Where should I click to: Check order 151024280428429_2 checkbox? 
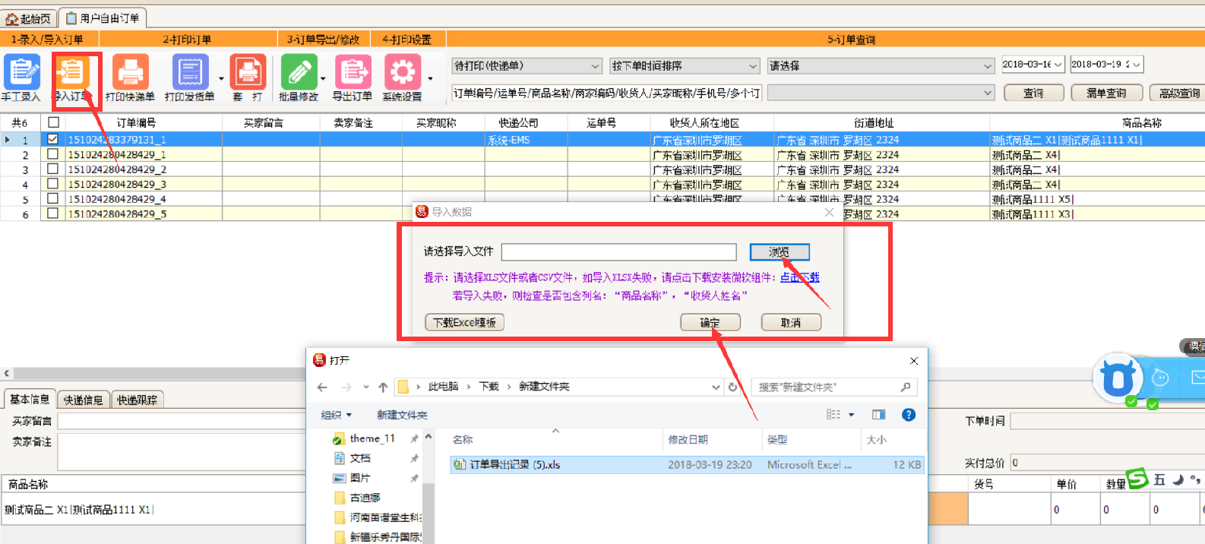coord(52,169)
